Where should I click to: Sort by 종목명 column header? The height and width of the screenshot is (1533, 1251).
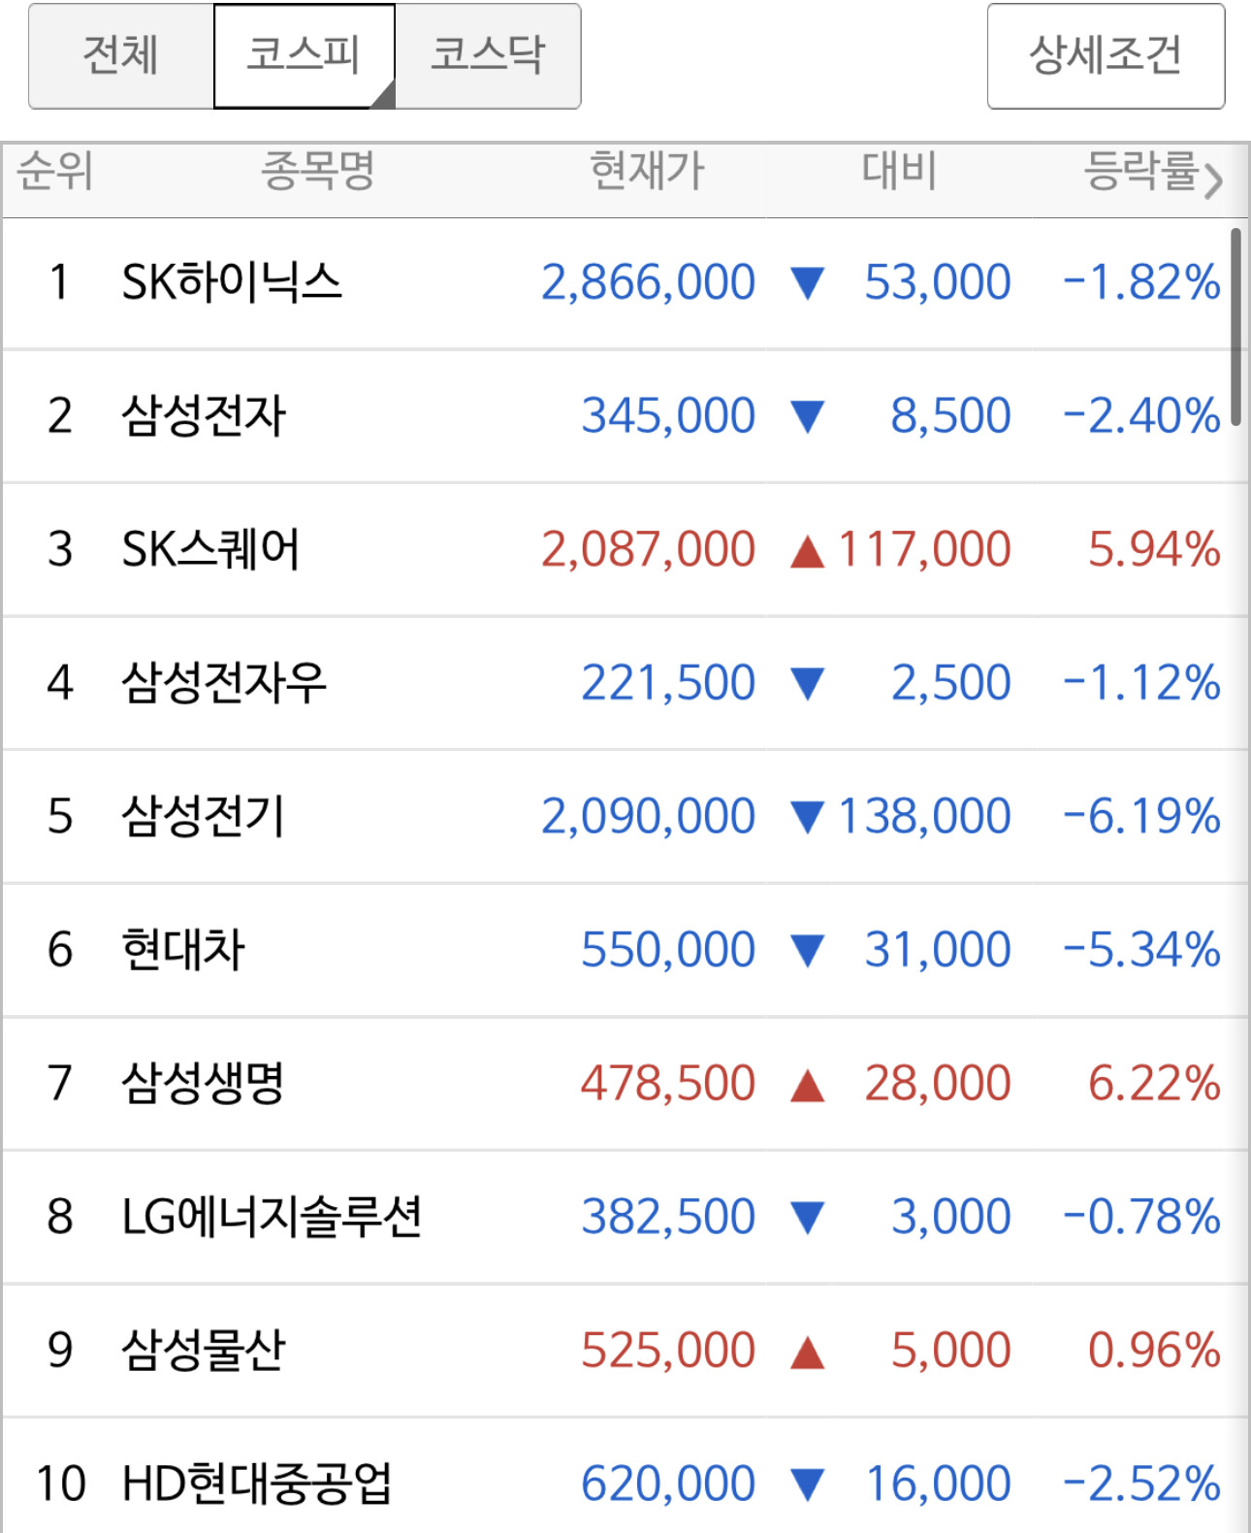coord(317,171)
